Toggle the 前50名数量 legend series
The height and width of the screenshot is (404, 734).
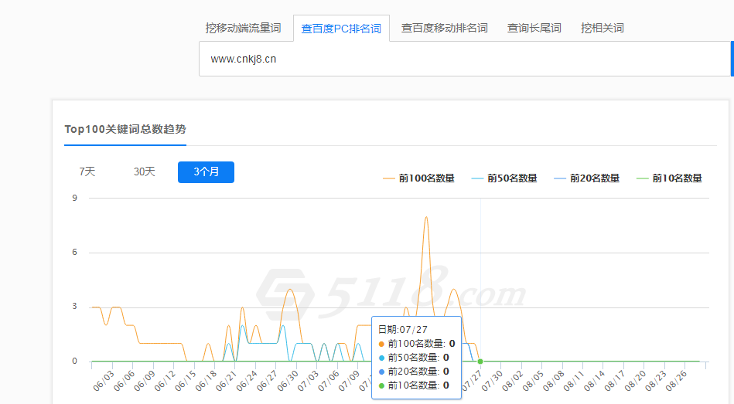pos(504,178)
